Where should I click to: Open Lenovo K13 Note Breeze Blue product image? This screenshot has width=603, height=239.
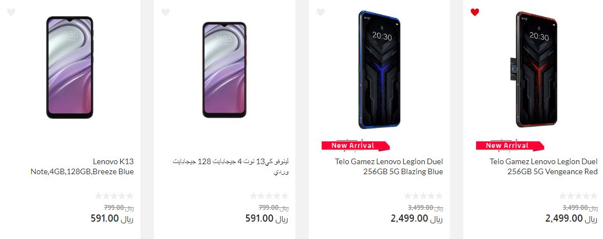tap(69, 68)
